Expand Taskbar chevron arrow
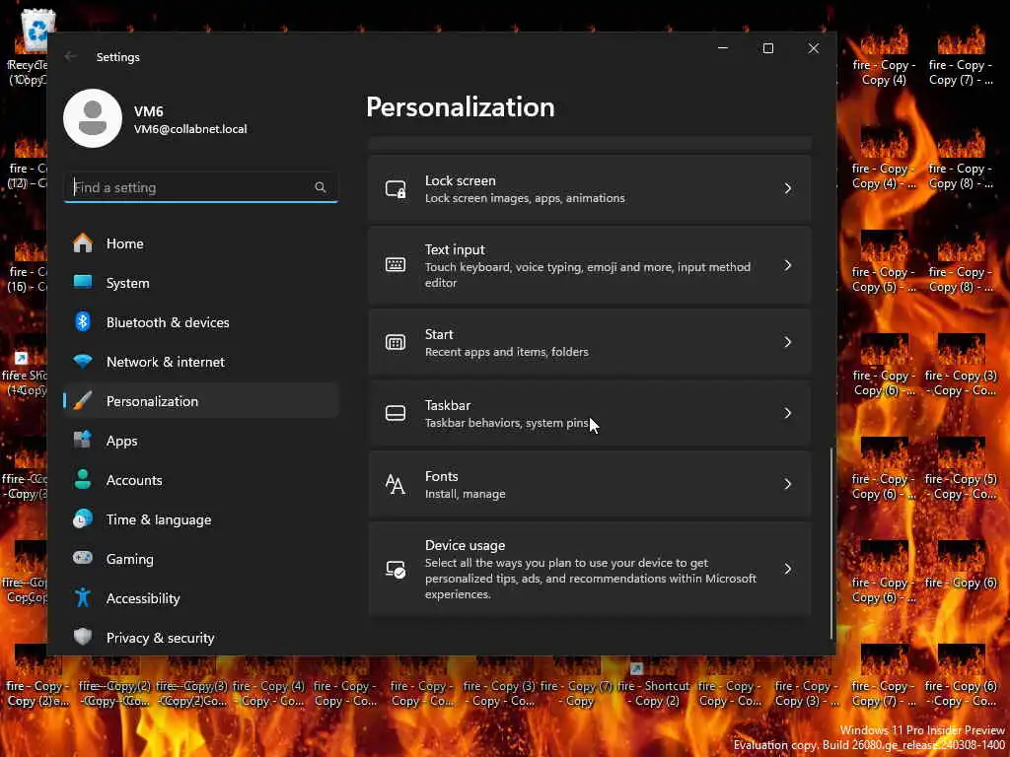 788,413
